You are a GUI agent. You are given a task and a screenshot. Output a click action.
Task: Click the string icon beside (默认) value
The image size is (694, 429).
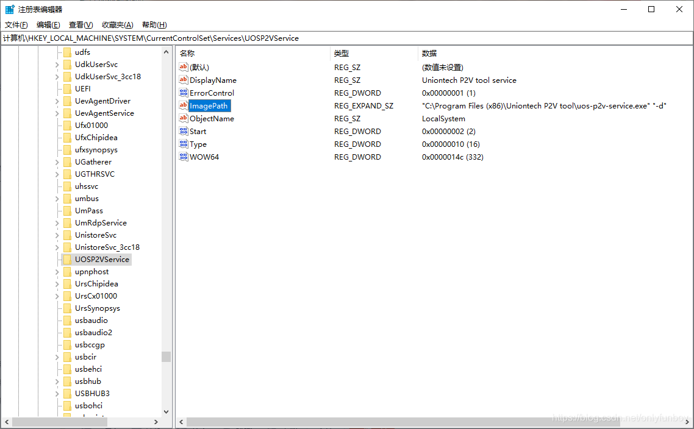point(183,67)
